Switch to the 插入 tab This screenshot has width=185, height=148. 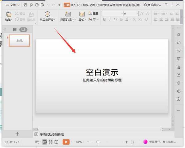(73, 5)
